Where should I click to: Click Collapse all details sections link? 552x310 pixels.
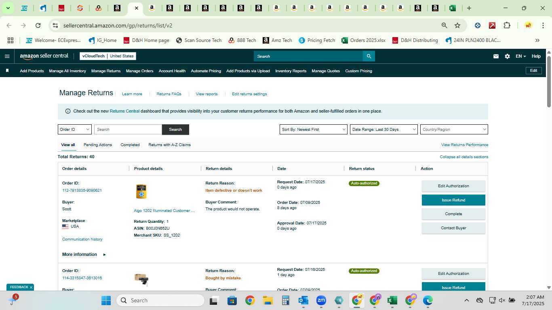pyautogui.click(x=464, y=157)
